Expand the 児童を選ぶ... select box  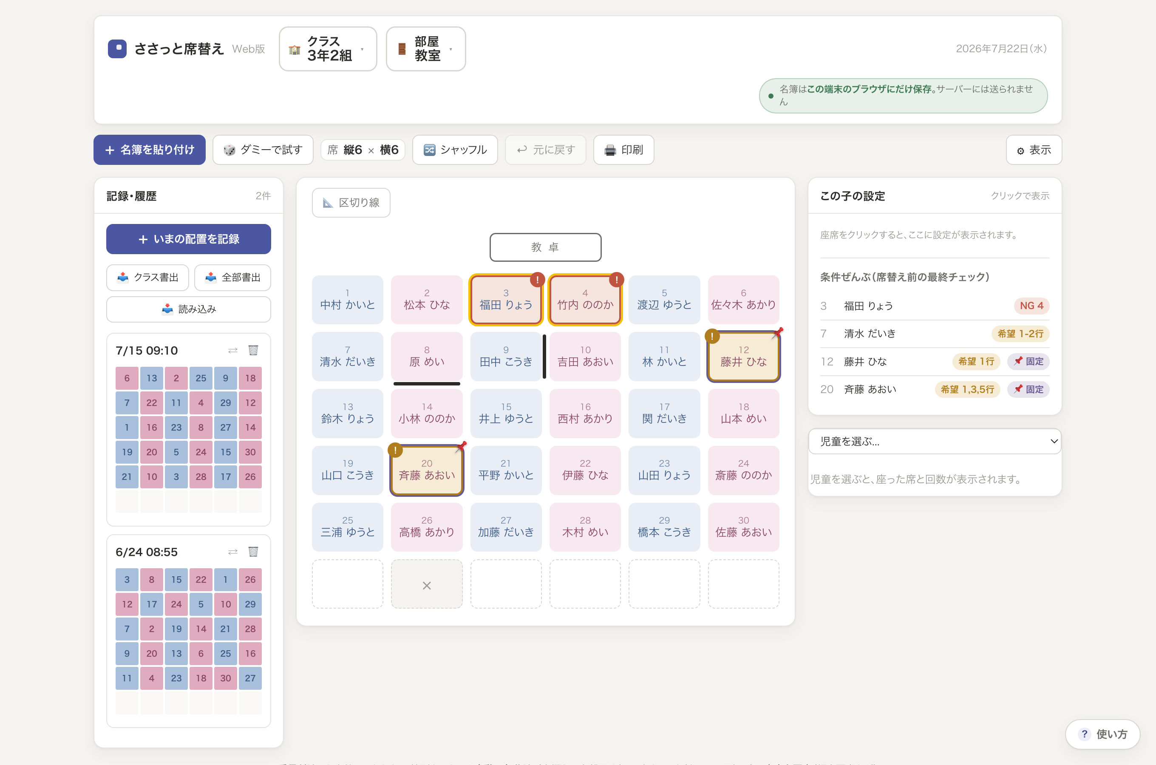coord(935,442)
